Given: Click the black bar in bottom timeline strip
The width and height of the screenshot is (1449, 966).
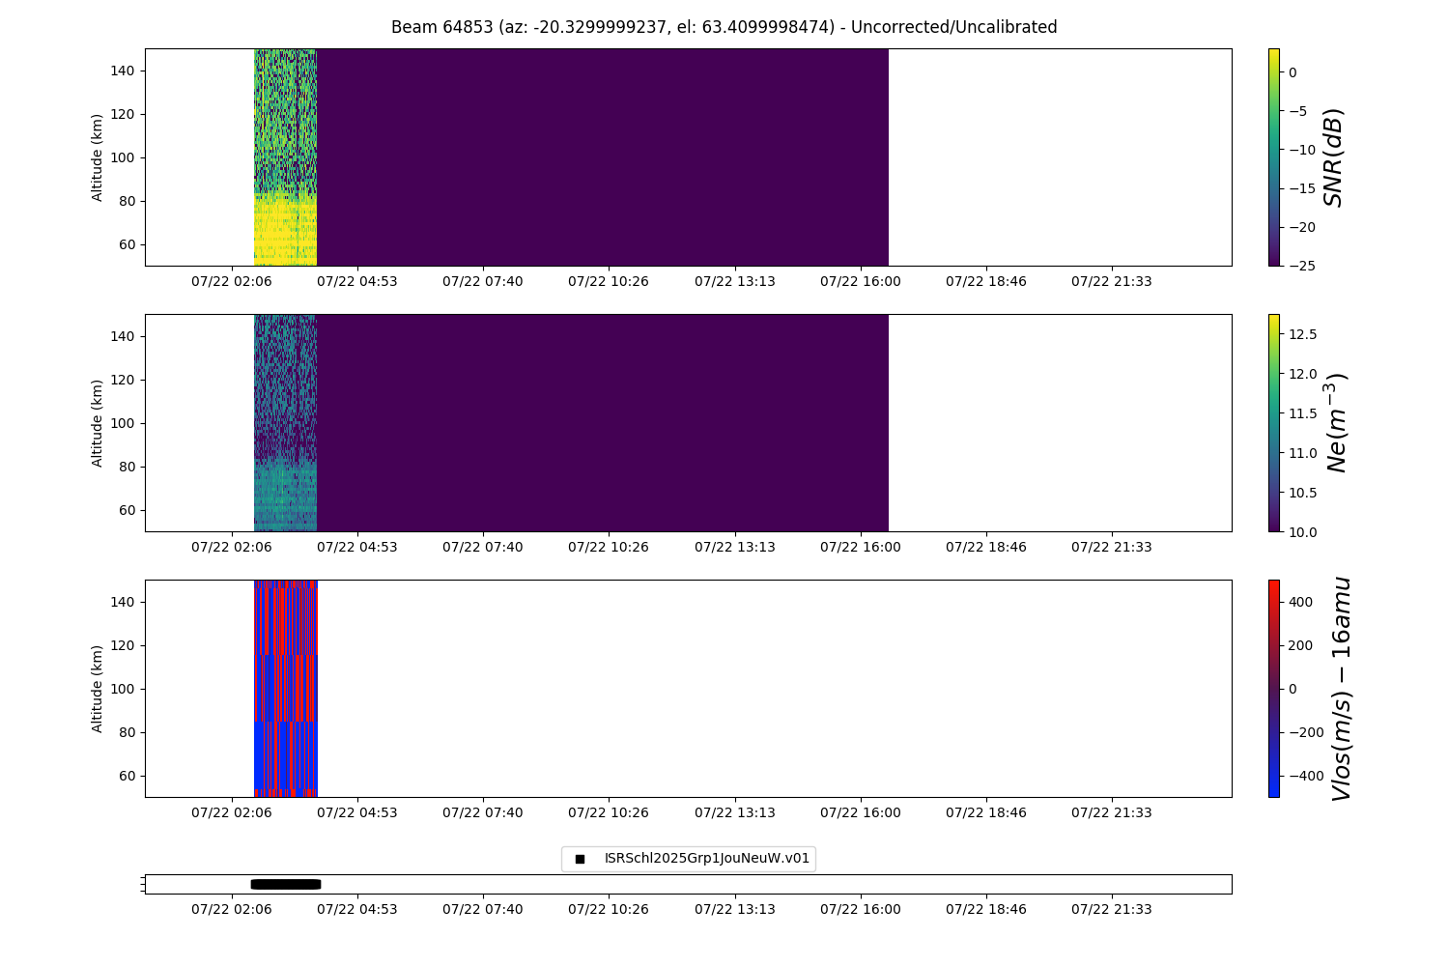Looking at the screenshot, I should [x=286, y=884].
